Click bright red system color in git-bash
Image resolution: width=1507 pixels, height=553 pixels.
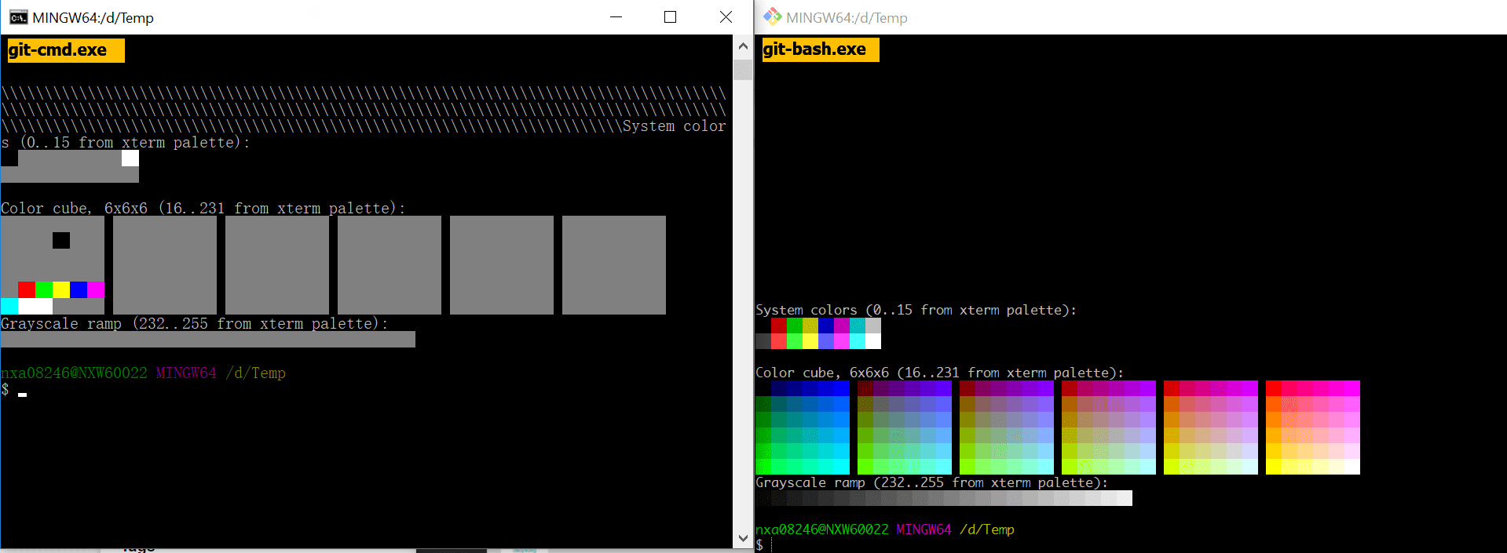tap(779, 341)
